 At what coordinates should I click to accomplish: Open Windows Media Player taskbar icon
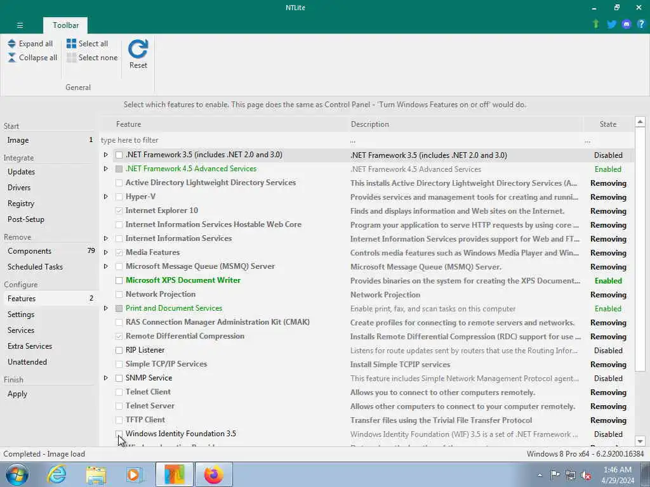click(135, 475)
